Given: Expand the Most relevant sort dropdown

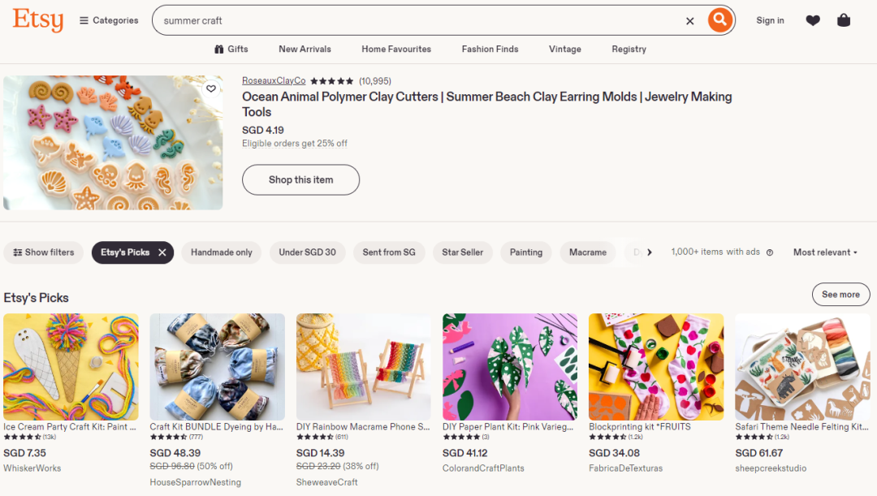Looking at the screenshot, I should [x=825, y=252].
